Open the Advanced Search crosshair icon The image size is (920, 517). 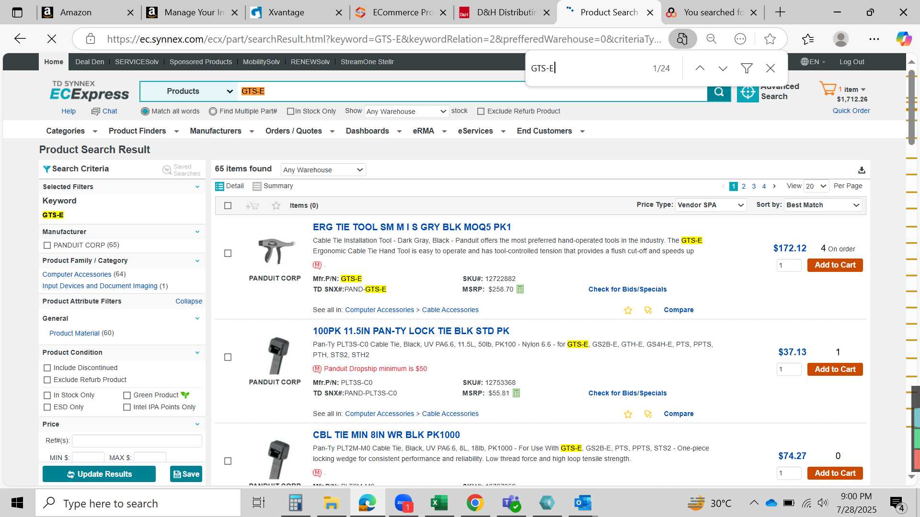click(x=747, y=92)
